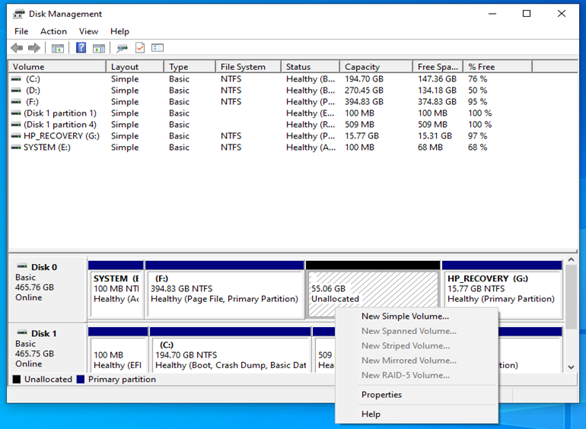
Task: Choose New Simple Volume from context menu
Action: 405,316
